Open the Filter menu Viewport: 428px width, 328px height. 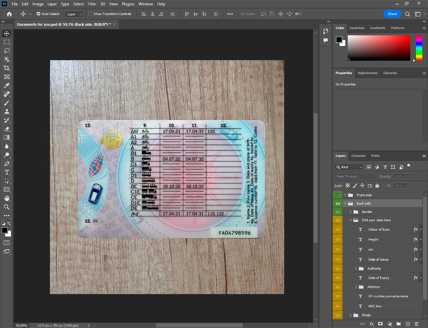click(92, 4)
